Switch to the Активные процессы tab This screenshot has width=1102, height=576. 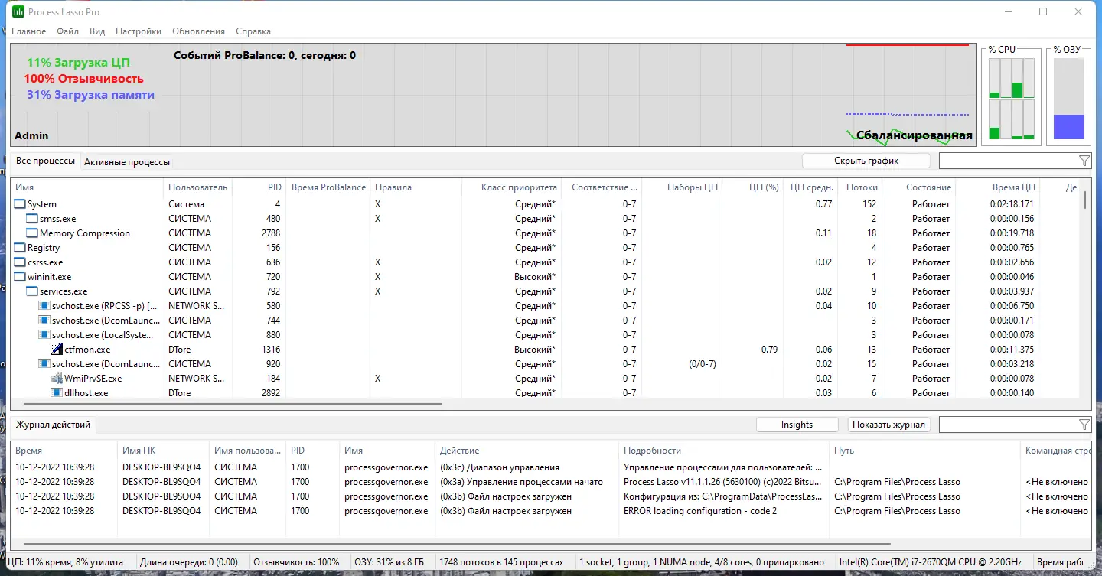point(127,161)
